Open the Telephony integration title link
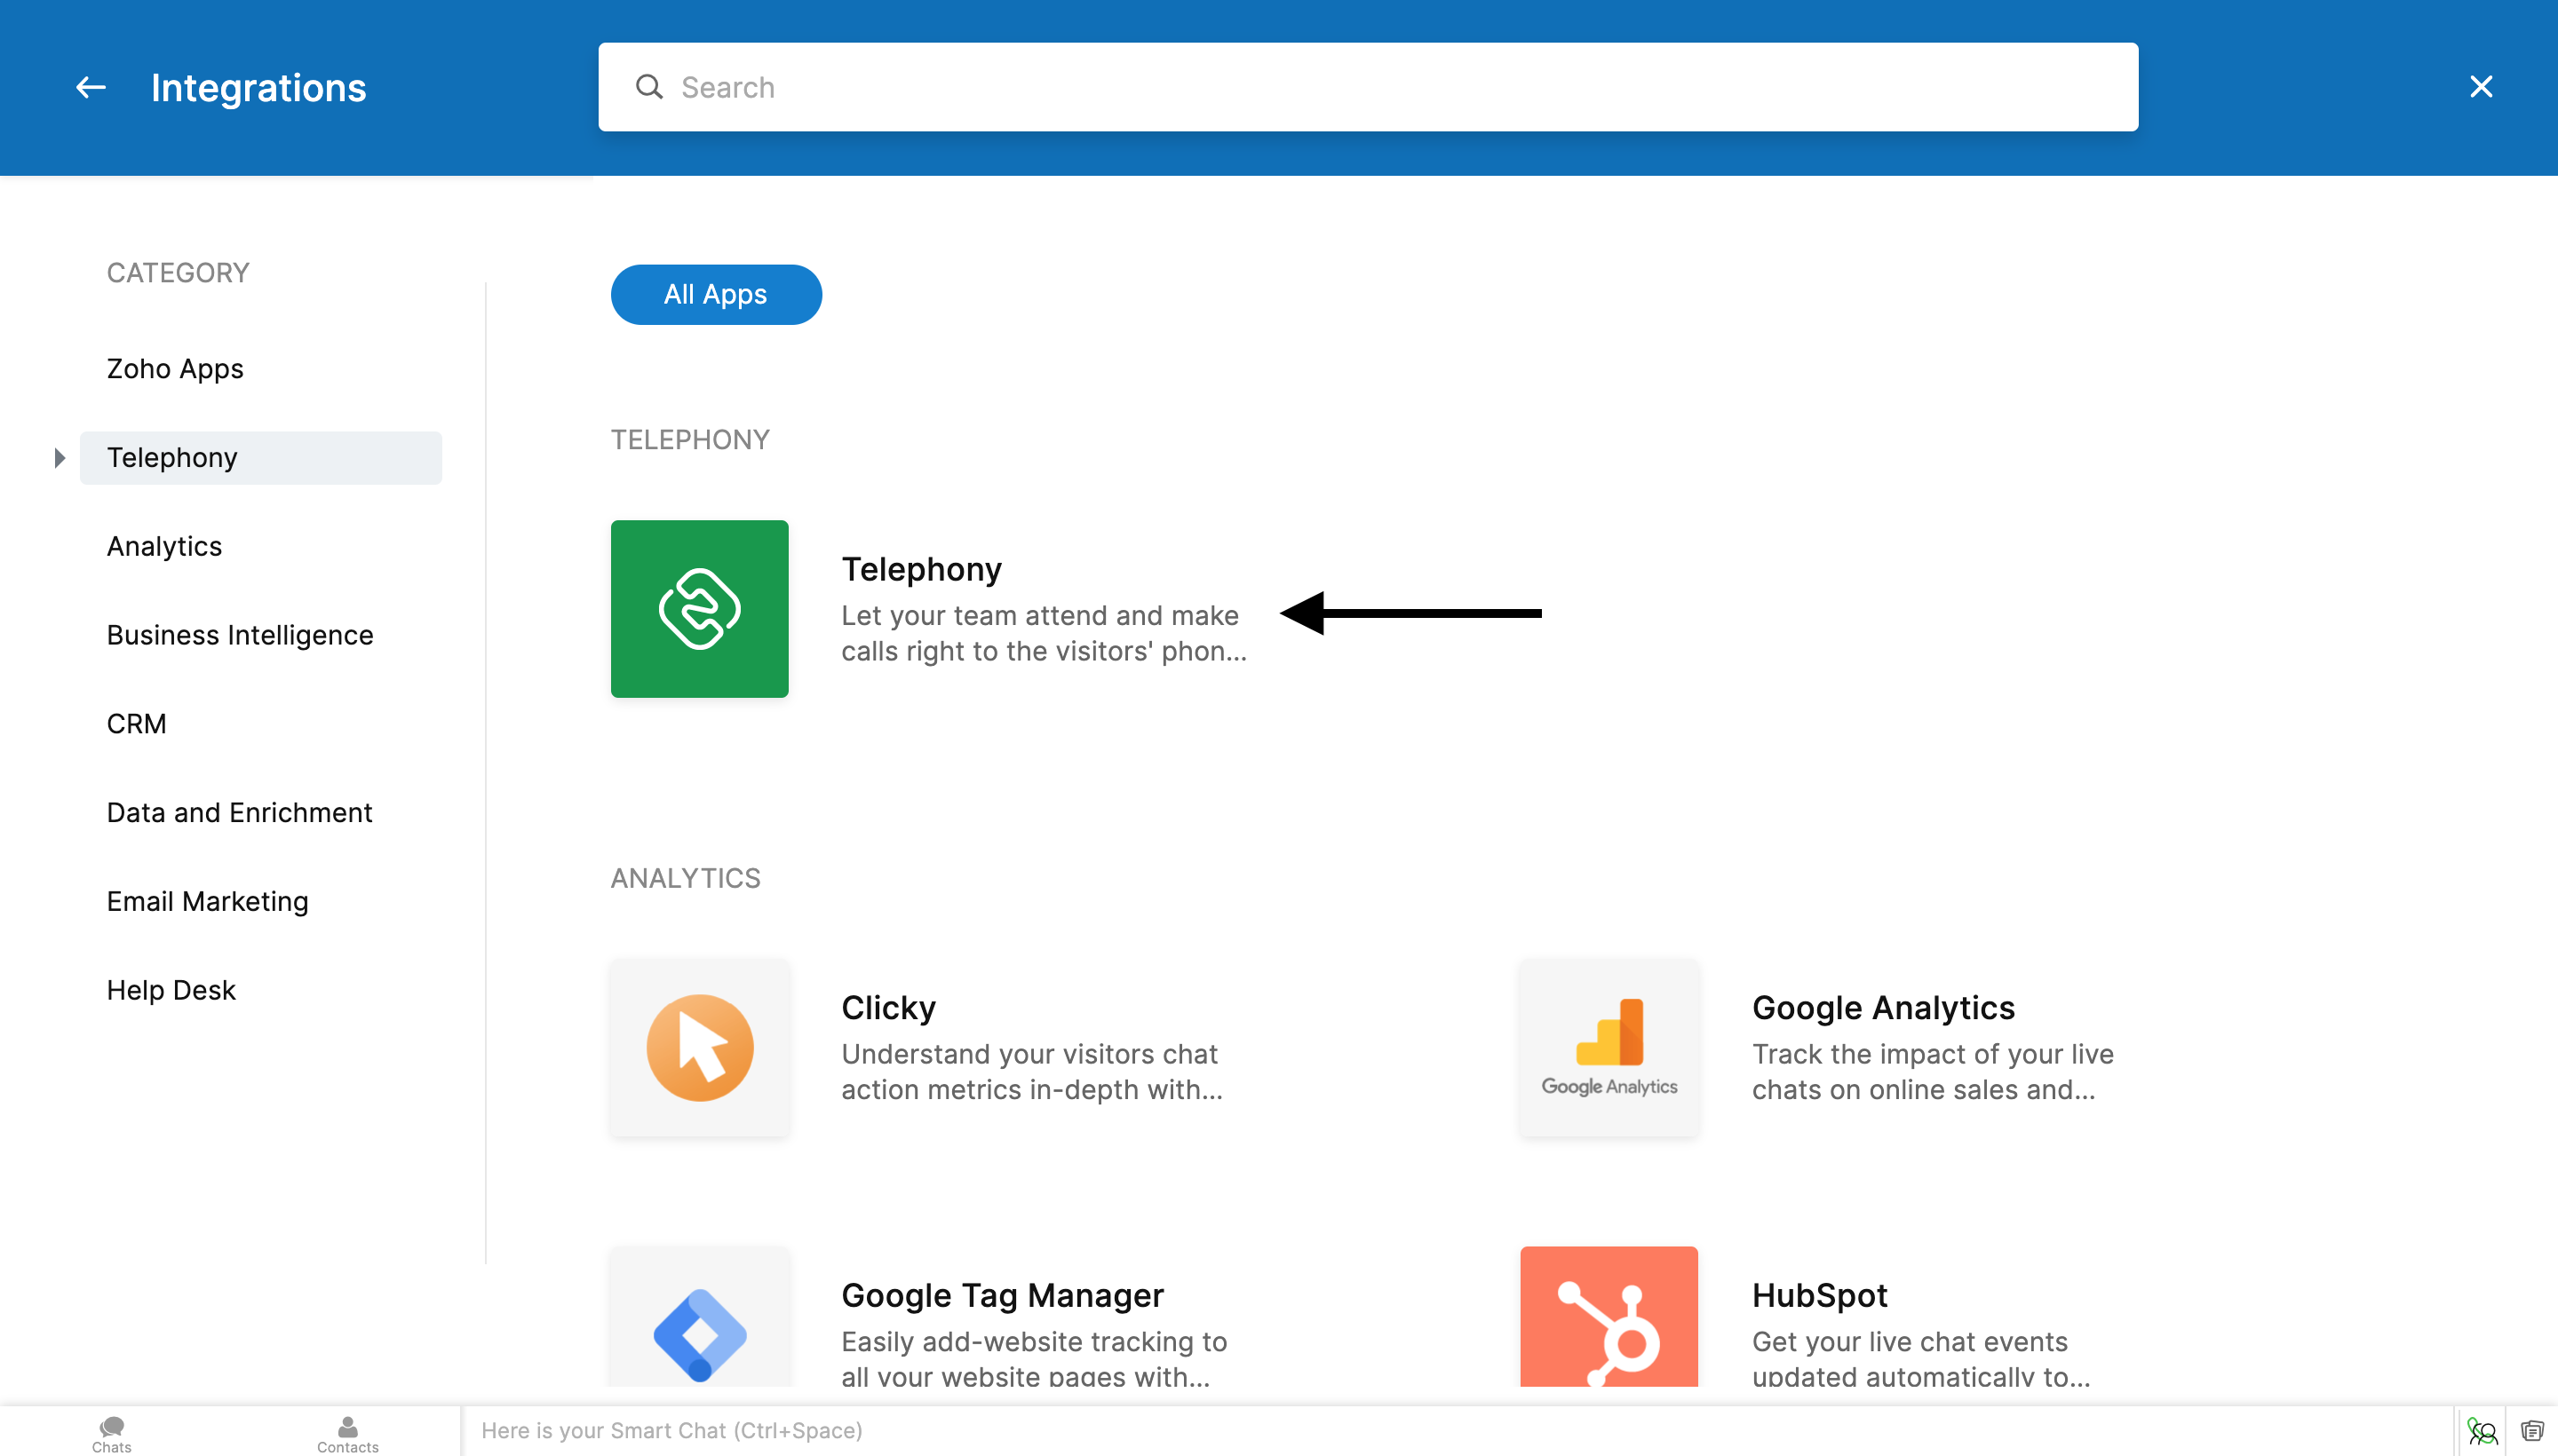 tap(920, 569)
